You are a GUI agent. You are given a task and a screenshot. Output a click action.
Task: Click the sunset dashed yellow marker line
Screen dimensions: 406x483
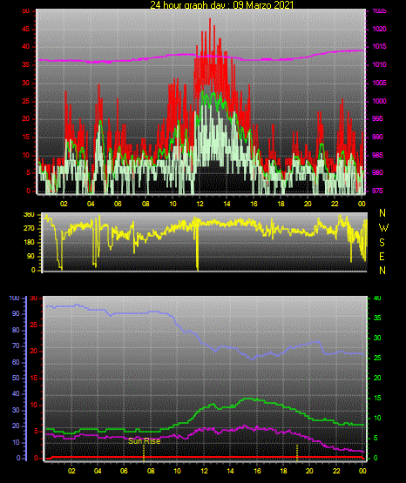(x=297, y=453)
